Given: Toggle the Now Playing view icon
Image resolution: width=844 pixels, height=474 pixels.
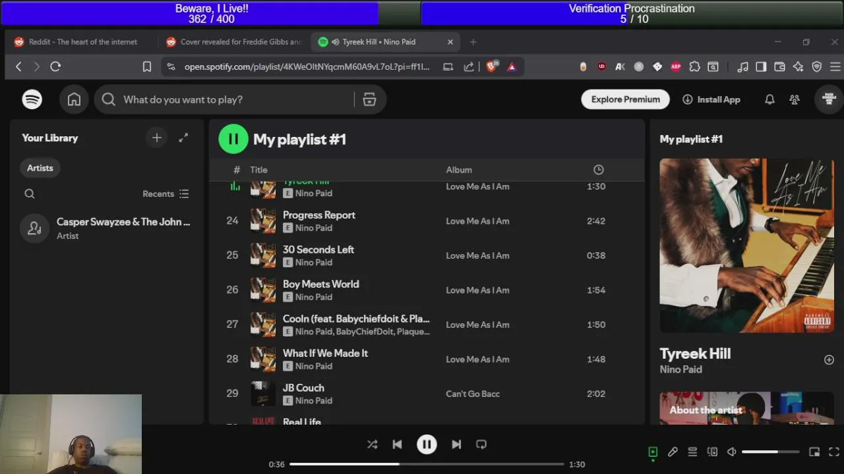Looking at the screenshot, I should click(x=653, y=452).
